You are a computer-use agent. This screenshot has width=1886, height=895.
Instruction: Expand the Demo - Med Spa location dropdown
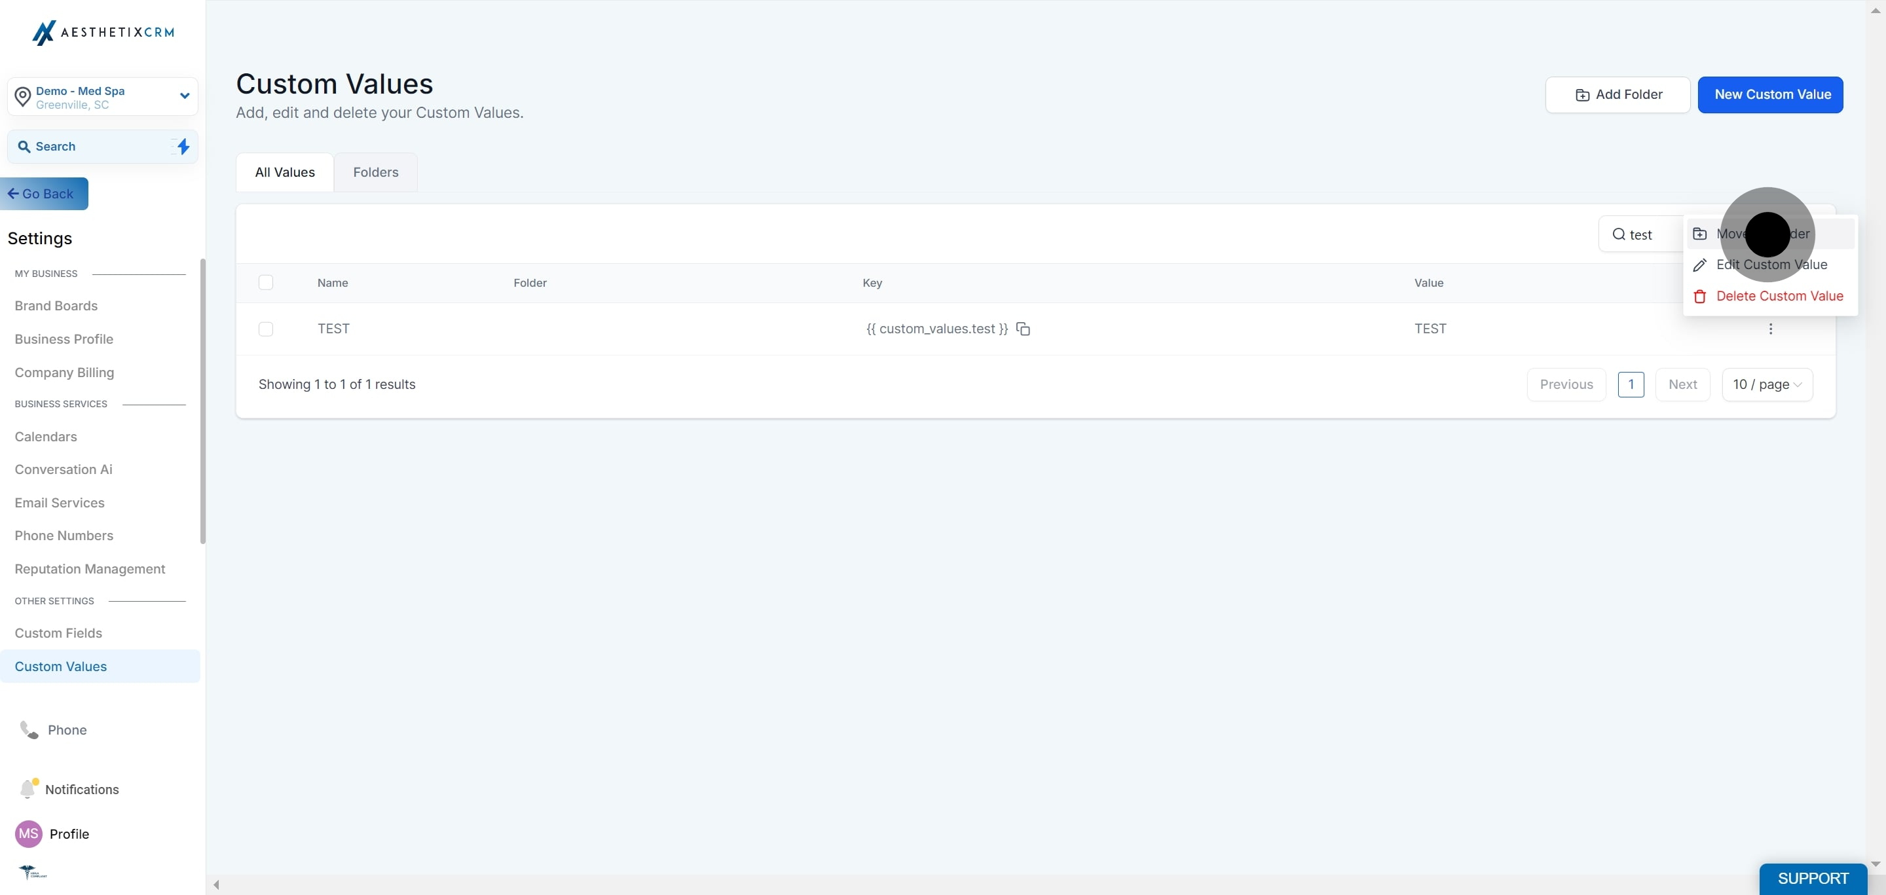[x=185, y=96]
